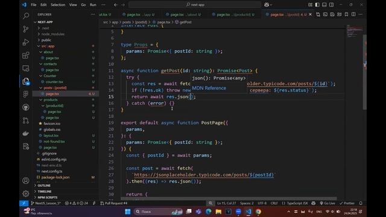Open errors and warnings count in status bar
The image size is (386, 217).
[x=77, y=203]
